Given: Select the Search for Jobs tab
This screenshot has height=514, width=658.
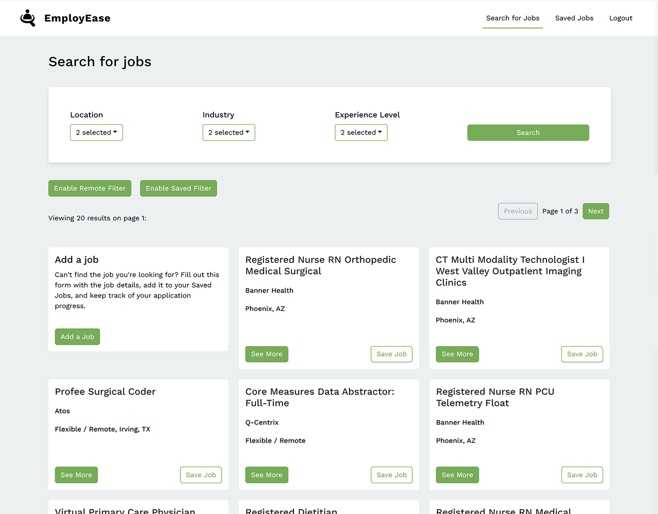Looking at the screenshot, I should (512, 18).
